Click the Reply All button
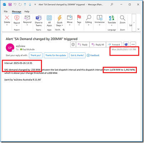 pyautogui.click(x=98, y=45)
